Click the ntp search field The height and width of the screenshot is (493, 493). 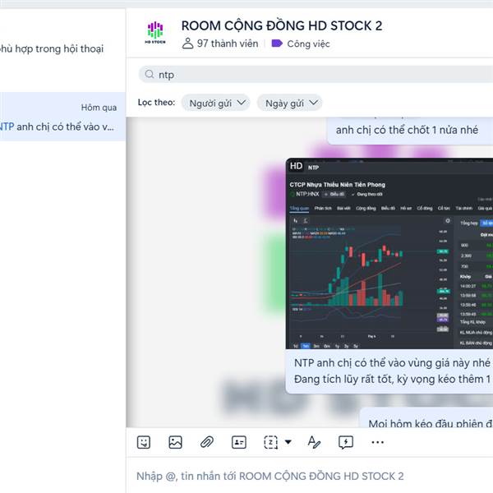coord(316,75)
